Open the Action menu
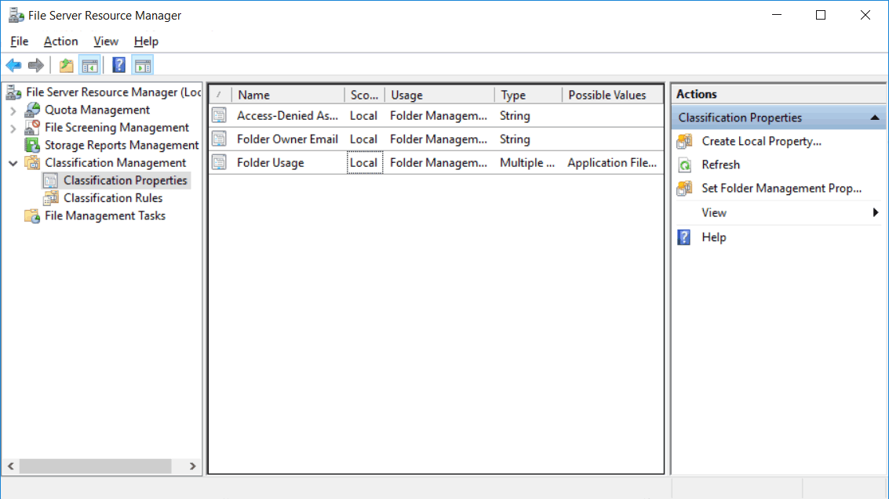The image size is (889, 499). click(60, 42)
